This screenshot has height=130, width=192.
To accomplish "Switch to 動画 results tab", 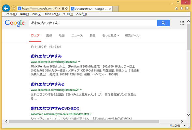I will click(x=92, y=35).
